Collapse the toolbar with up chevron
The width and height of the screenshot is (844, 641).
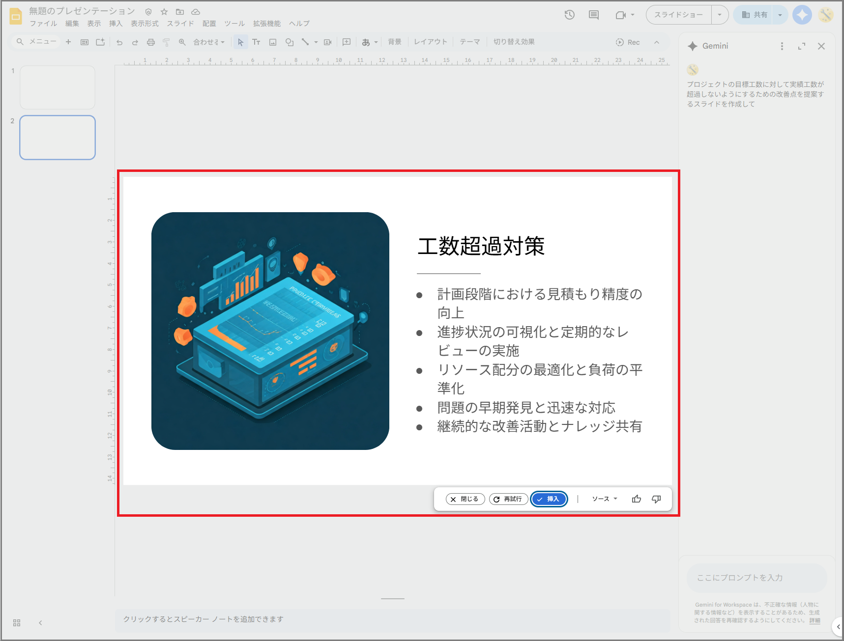(x=657, y=42)
